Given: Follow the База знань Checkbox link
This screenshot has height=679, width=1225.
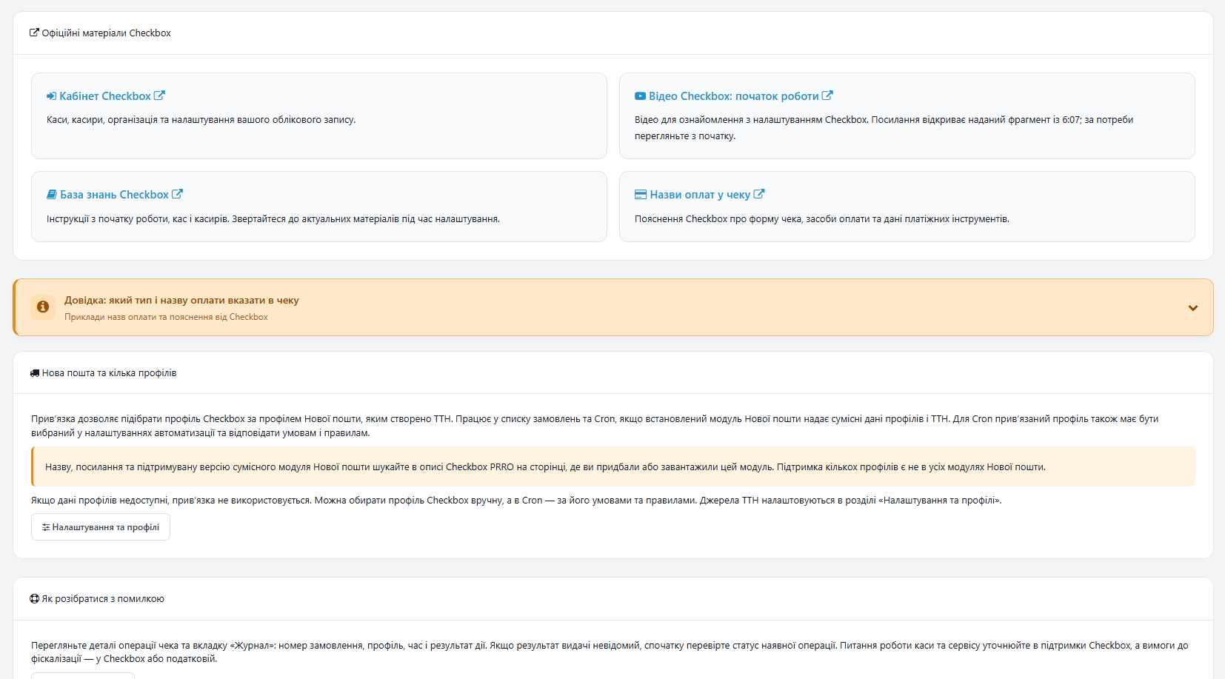Looking at the screenshot, I should pos(115,195).
